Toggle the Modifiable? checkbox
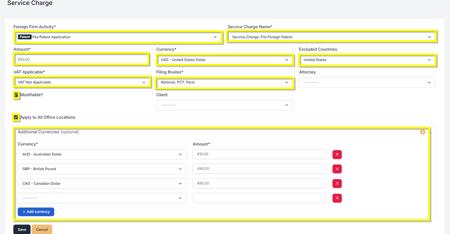This screenshot has width=450, height=234. tap(16, 95)
